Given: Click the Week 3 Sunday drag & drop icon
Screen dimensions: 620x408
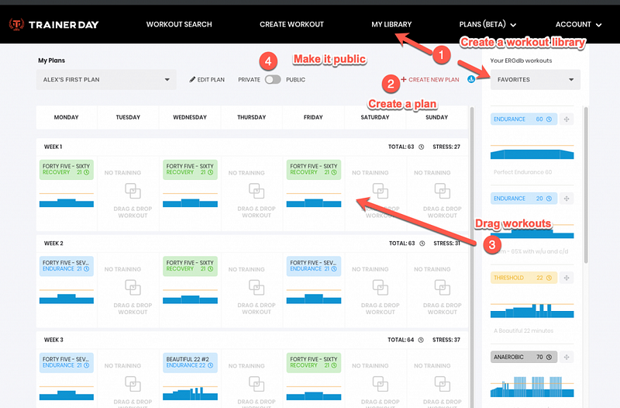Looking at the screenshot, I should 443,384.
